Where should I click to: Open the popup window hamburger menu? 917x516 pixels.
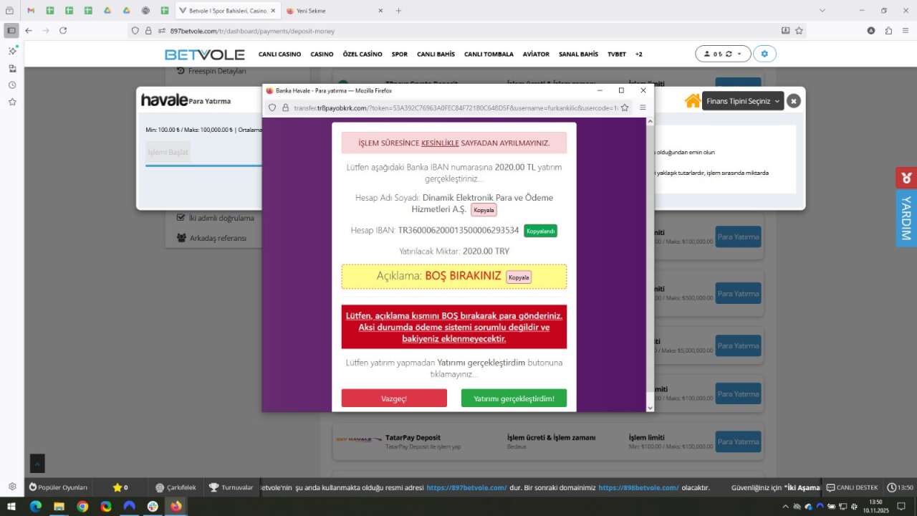(x=643, y=107)
